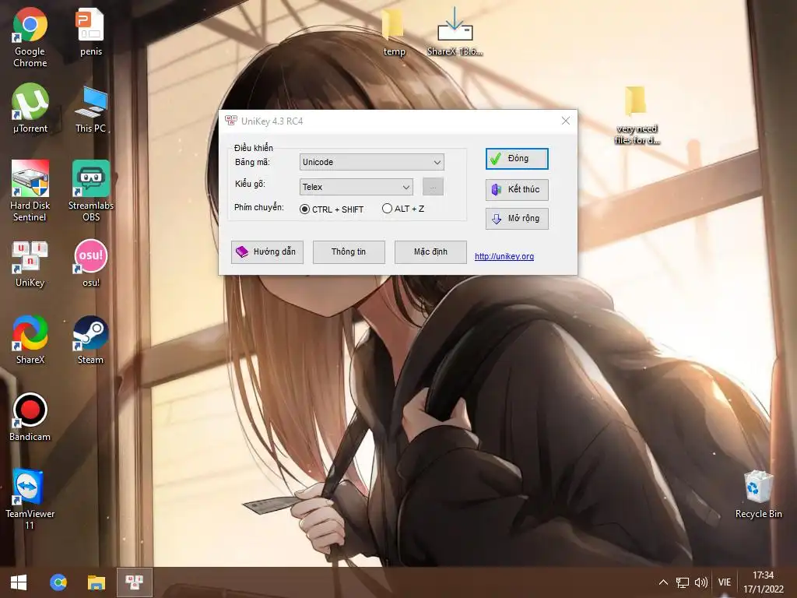Launch Steam desktop shortcut
Image resolution: width=797 pixels, height=598 pixels.
point(90,339)
